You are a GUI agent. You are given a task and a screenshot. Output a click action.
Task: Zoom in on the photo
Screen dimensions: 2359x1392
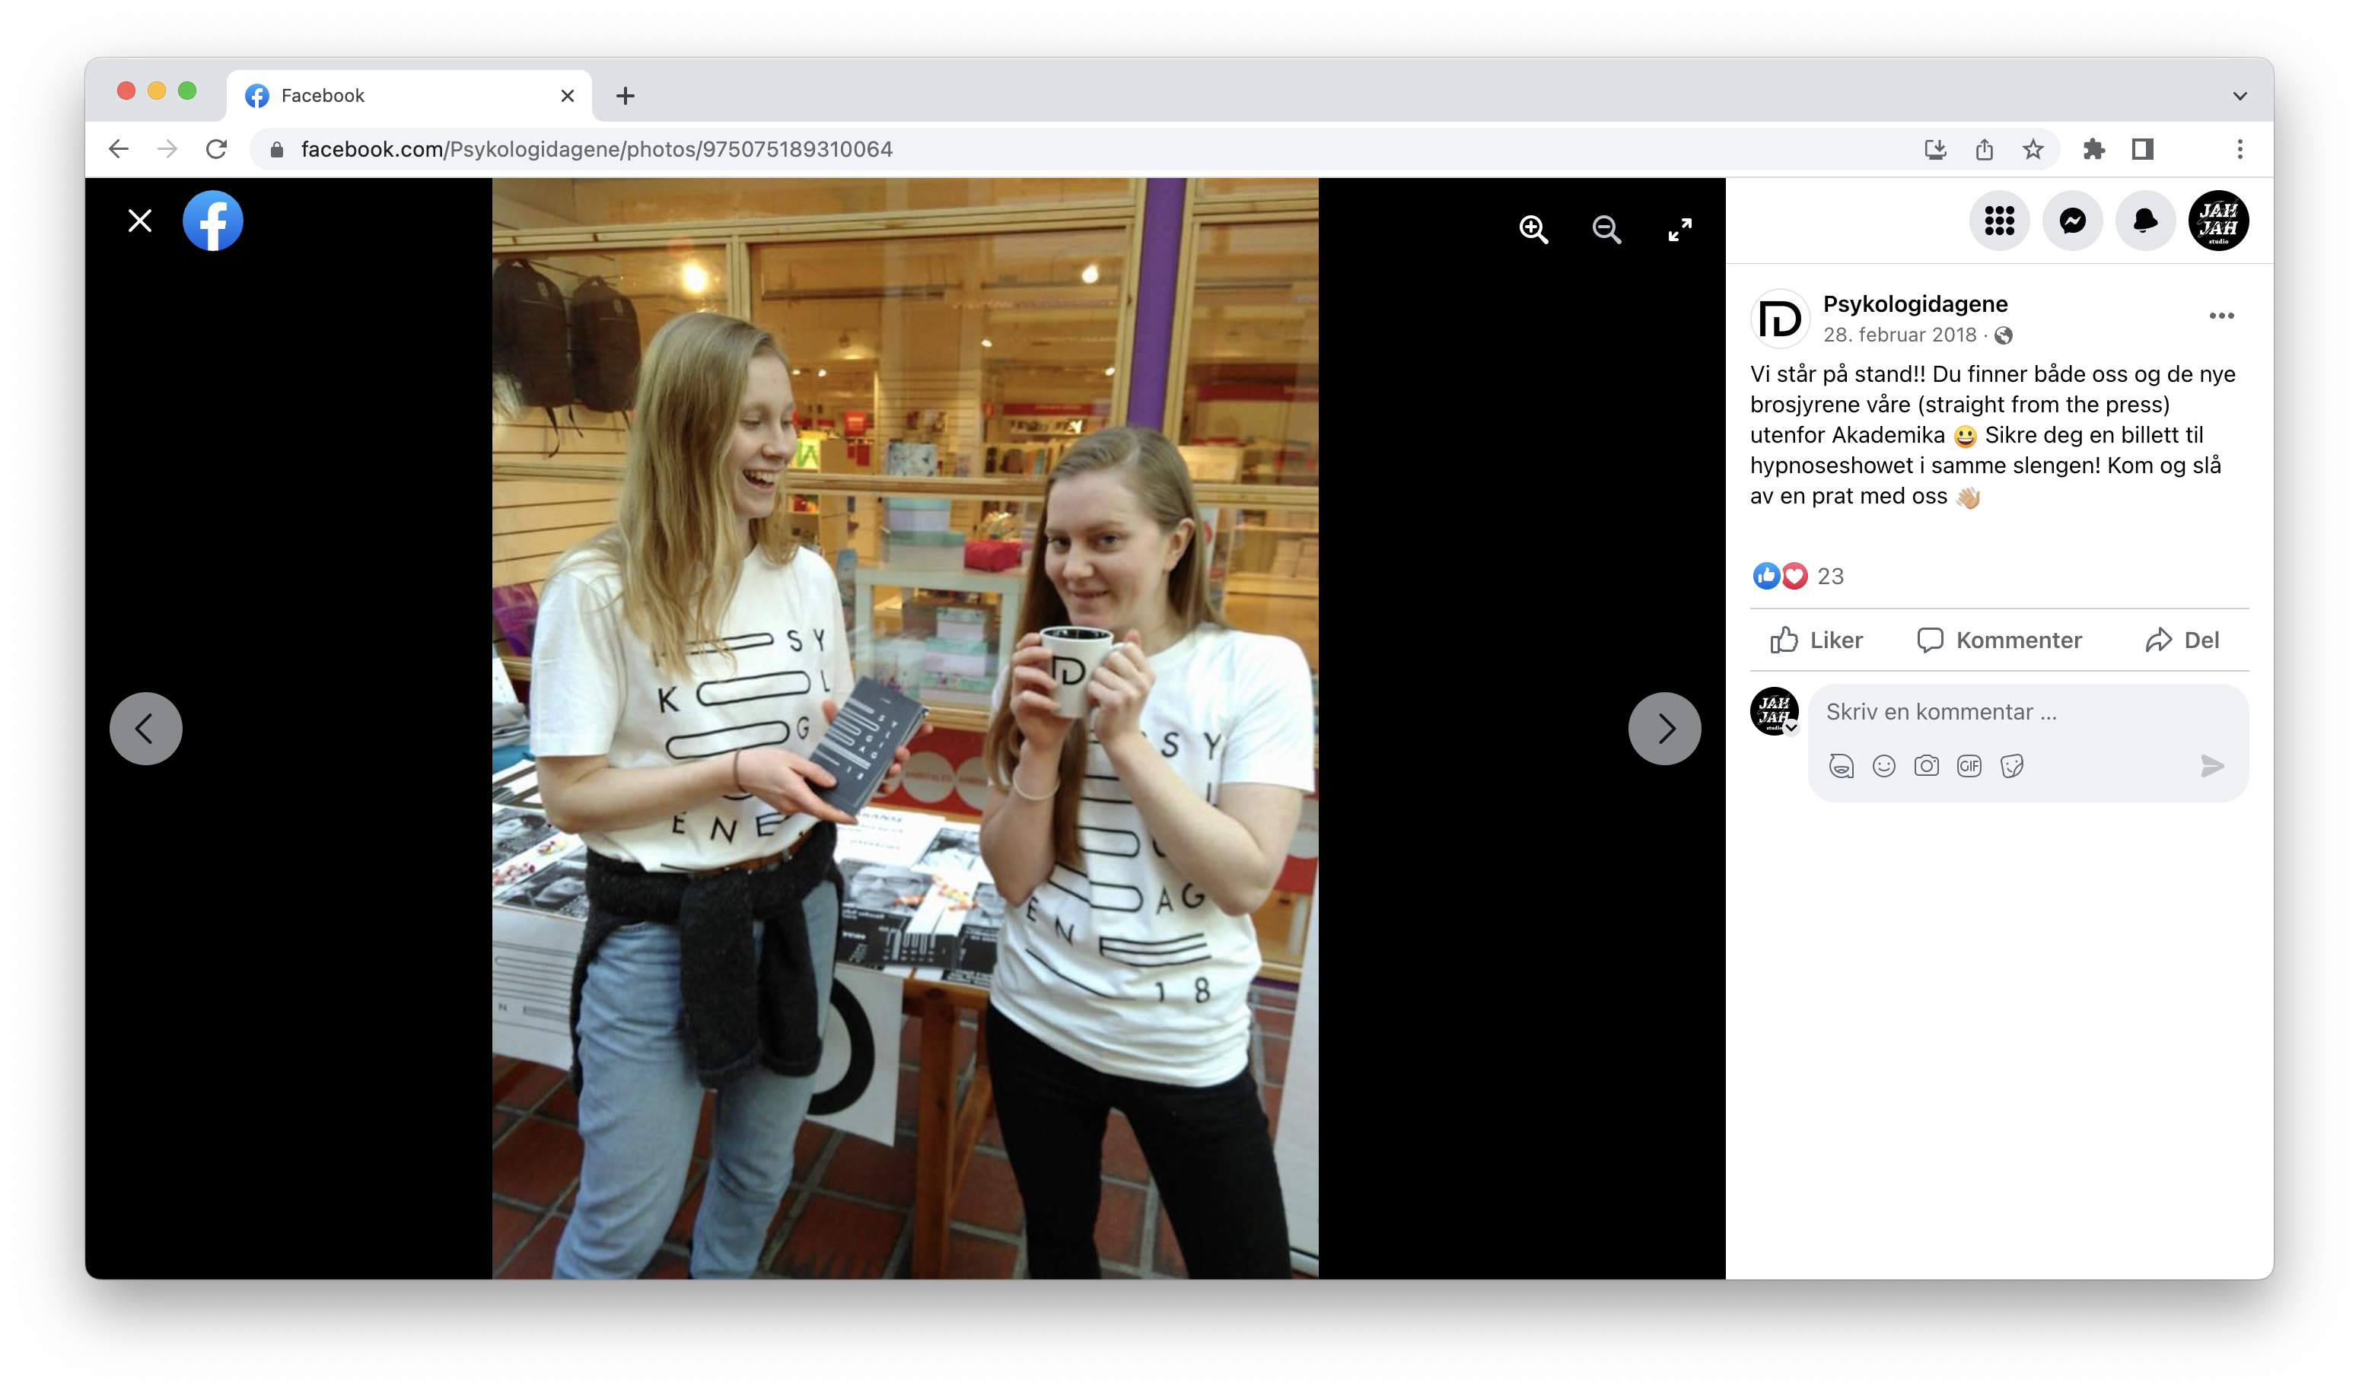1533,230
